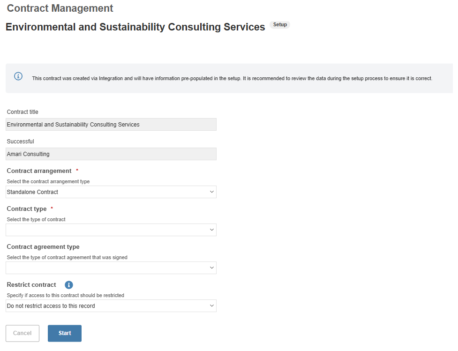Open the empty Contract agreement type dropdown
Image resolution: width=458 pixels, height=351 pixels.
point(111,268)
